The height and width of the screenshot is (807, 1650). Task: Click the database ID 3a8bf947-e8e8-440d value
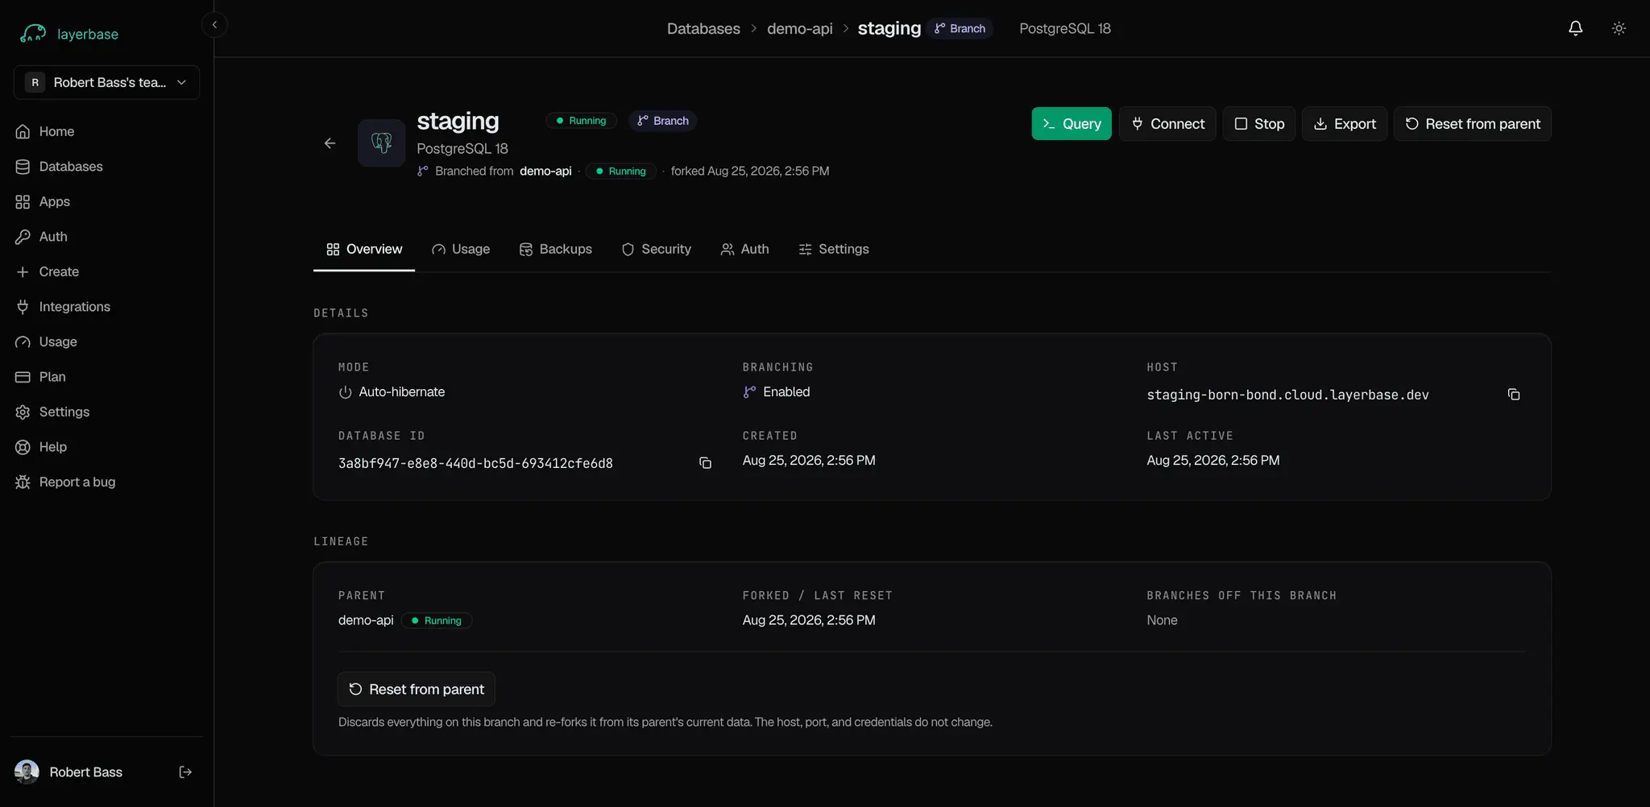pos(475,463)
